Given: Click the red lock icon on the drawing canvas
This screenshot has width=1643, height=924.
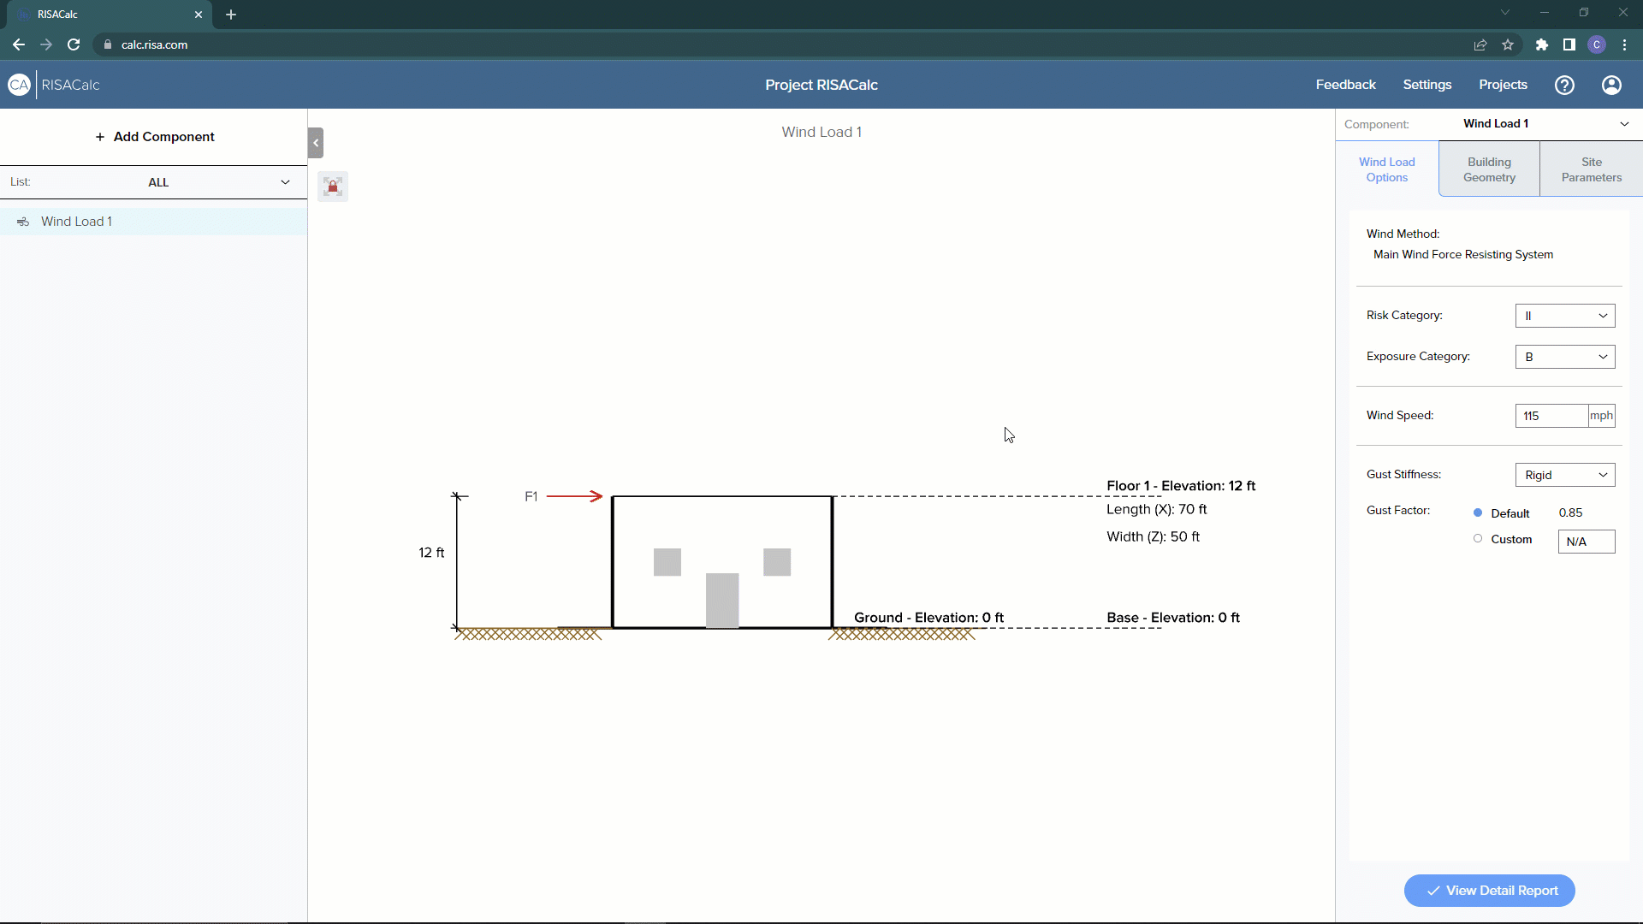Looking at the screenshot, I should (333, 187).
